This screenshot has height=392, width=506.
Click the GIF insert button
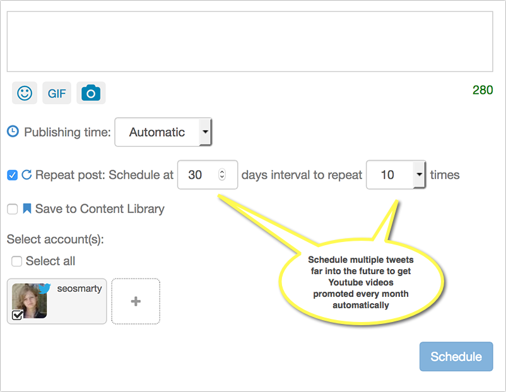(x=57, y=93)
